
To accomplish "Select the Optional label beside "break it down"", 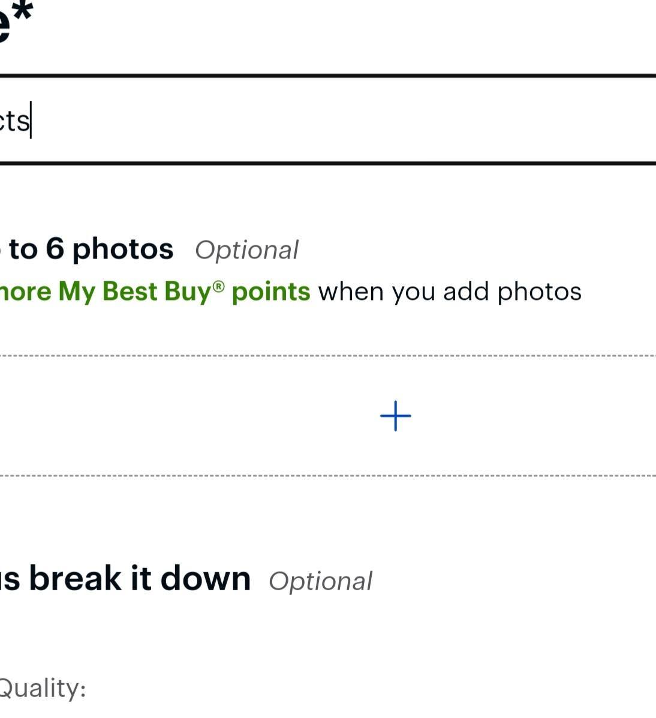I will click(x=320, y=581).
